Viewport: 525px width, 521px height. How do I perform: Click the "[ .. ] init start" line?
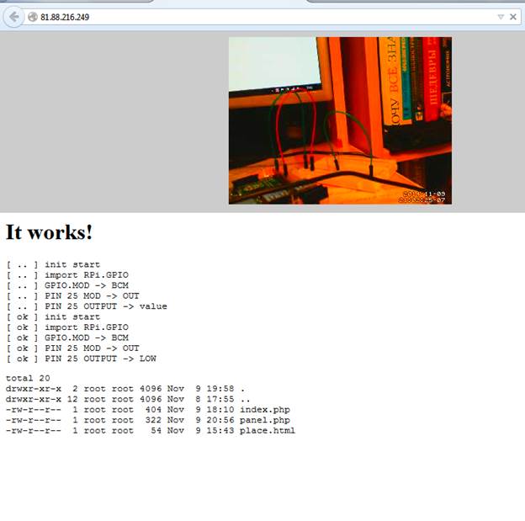pyautogui.click(x=53, y=264)
